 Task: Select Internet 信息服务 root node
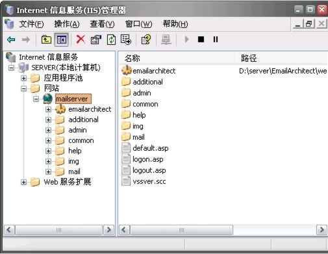(x=48, y=57)
